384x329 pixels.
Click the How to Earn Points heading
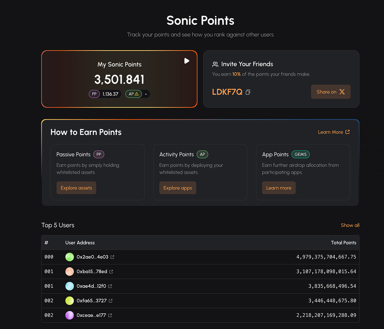pyautogui.click(x=86, y=132)
